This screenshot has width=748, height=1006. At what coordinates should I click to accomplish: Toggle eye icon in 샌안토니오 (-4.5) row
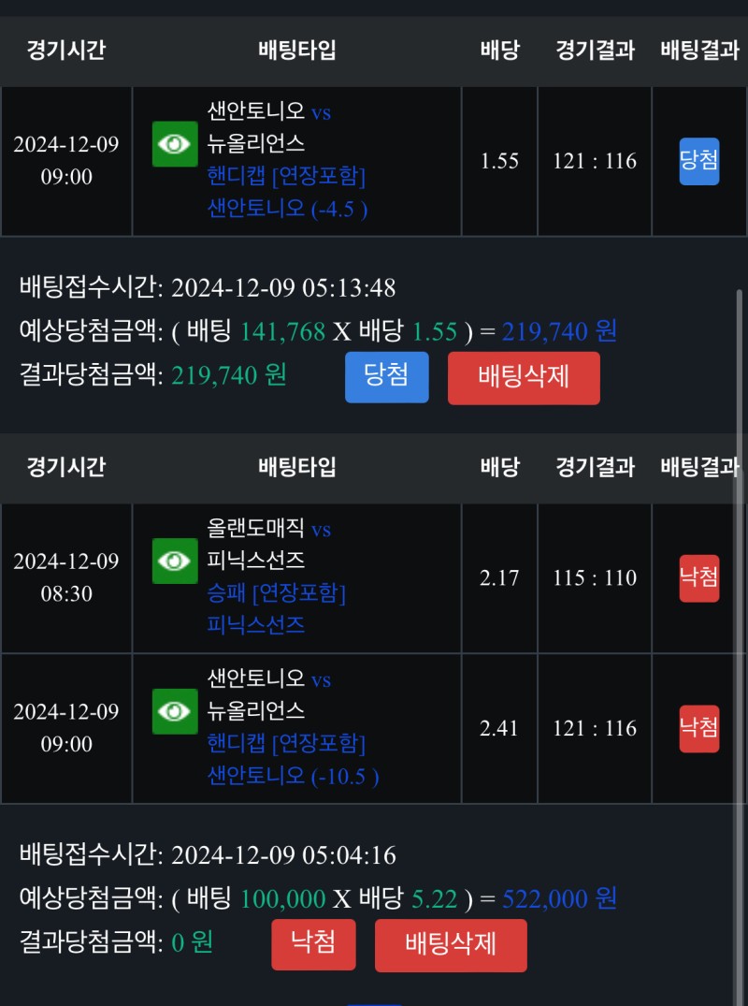pyautogui.click(x=175, y=144)
